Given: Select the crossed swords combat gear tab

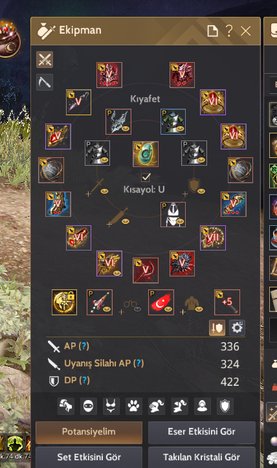Looking at the screenshot, I should point(45,59).
